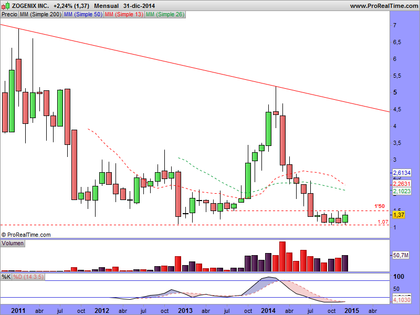Click the 7 price level on the price axis

pyautogui.click(x=395, y=25)
